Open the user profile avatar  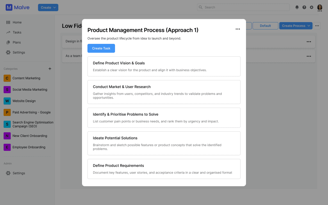320,7
